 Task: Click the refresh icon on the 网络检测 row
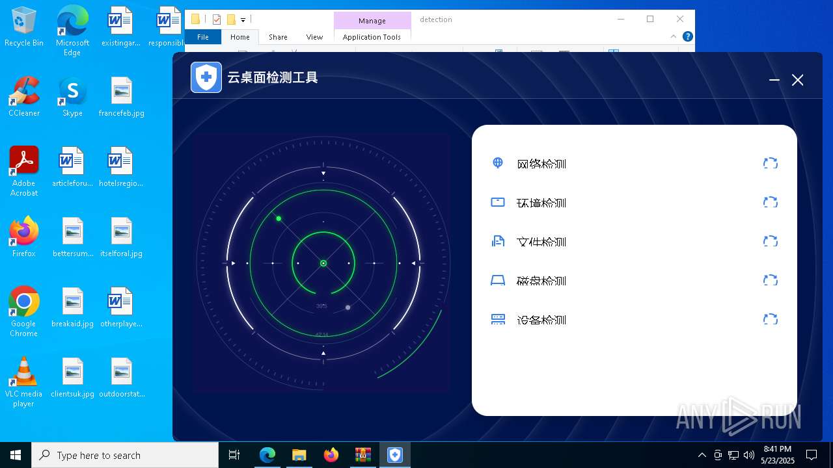pos(771,163)
